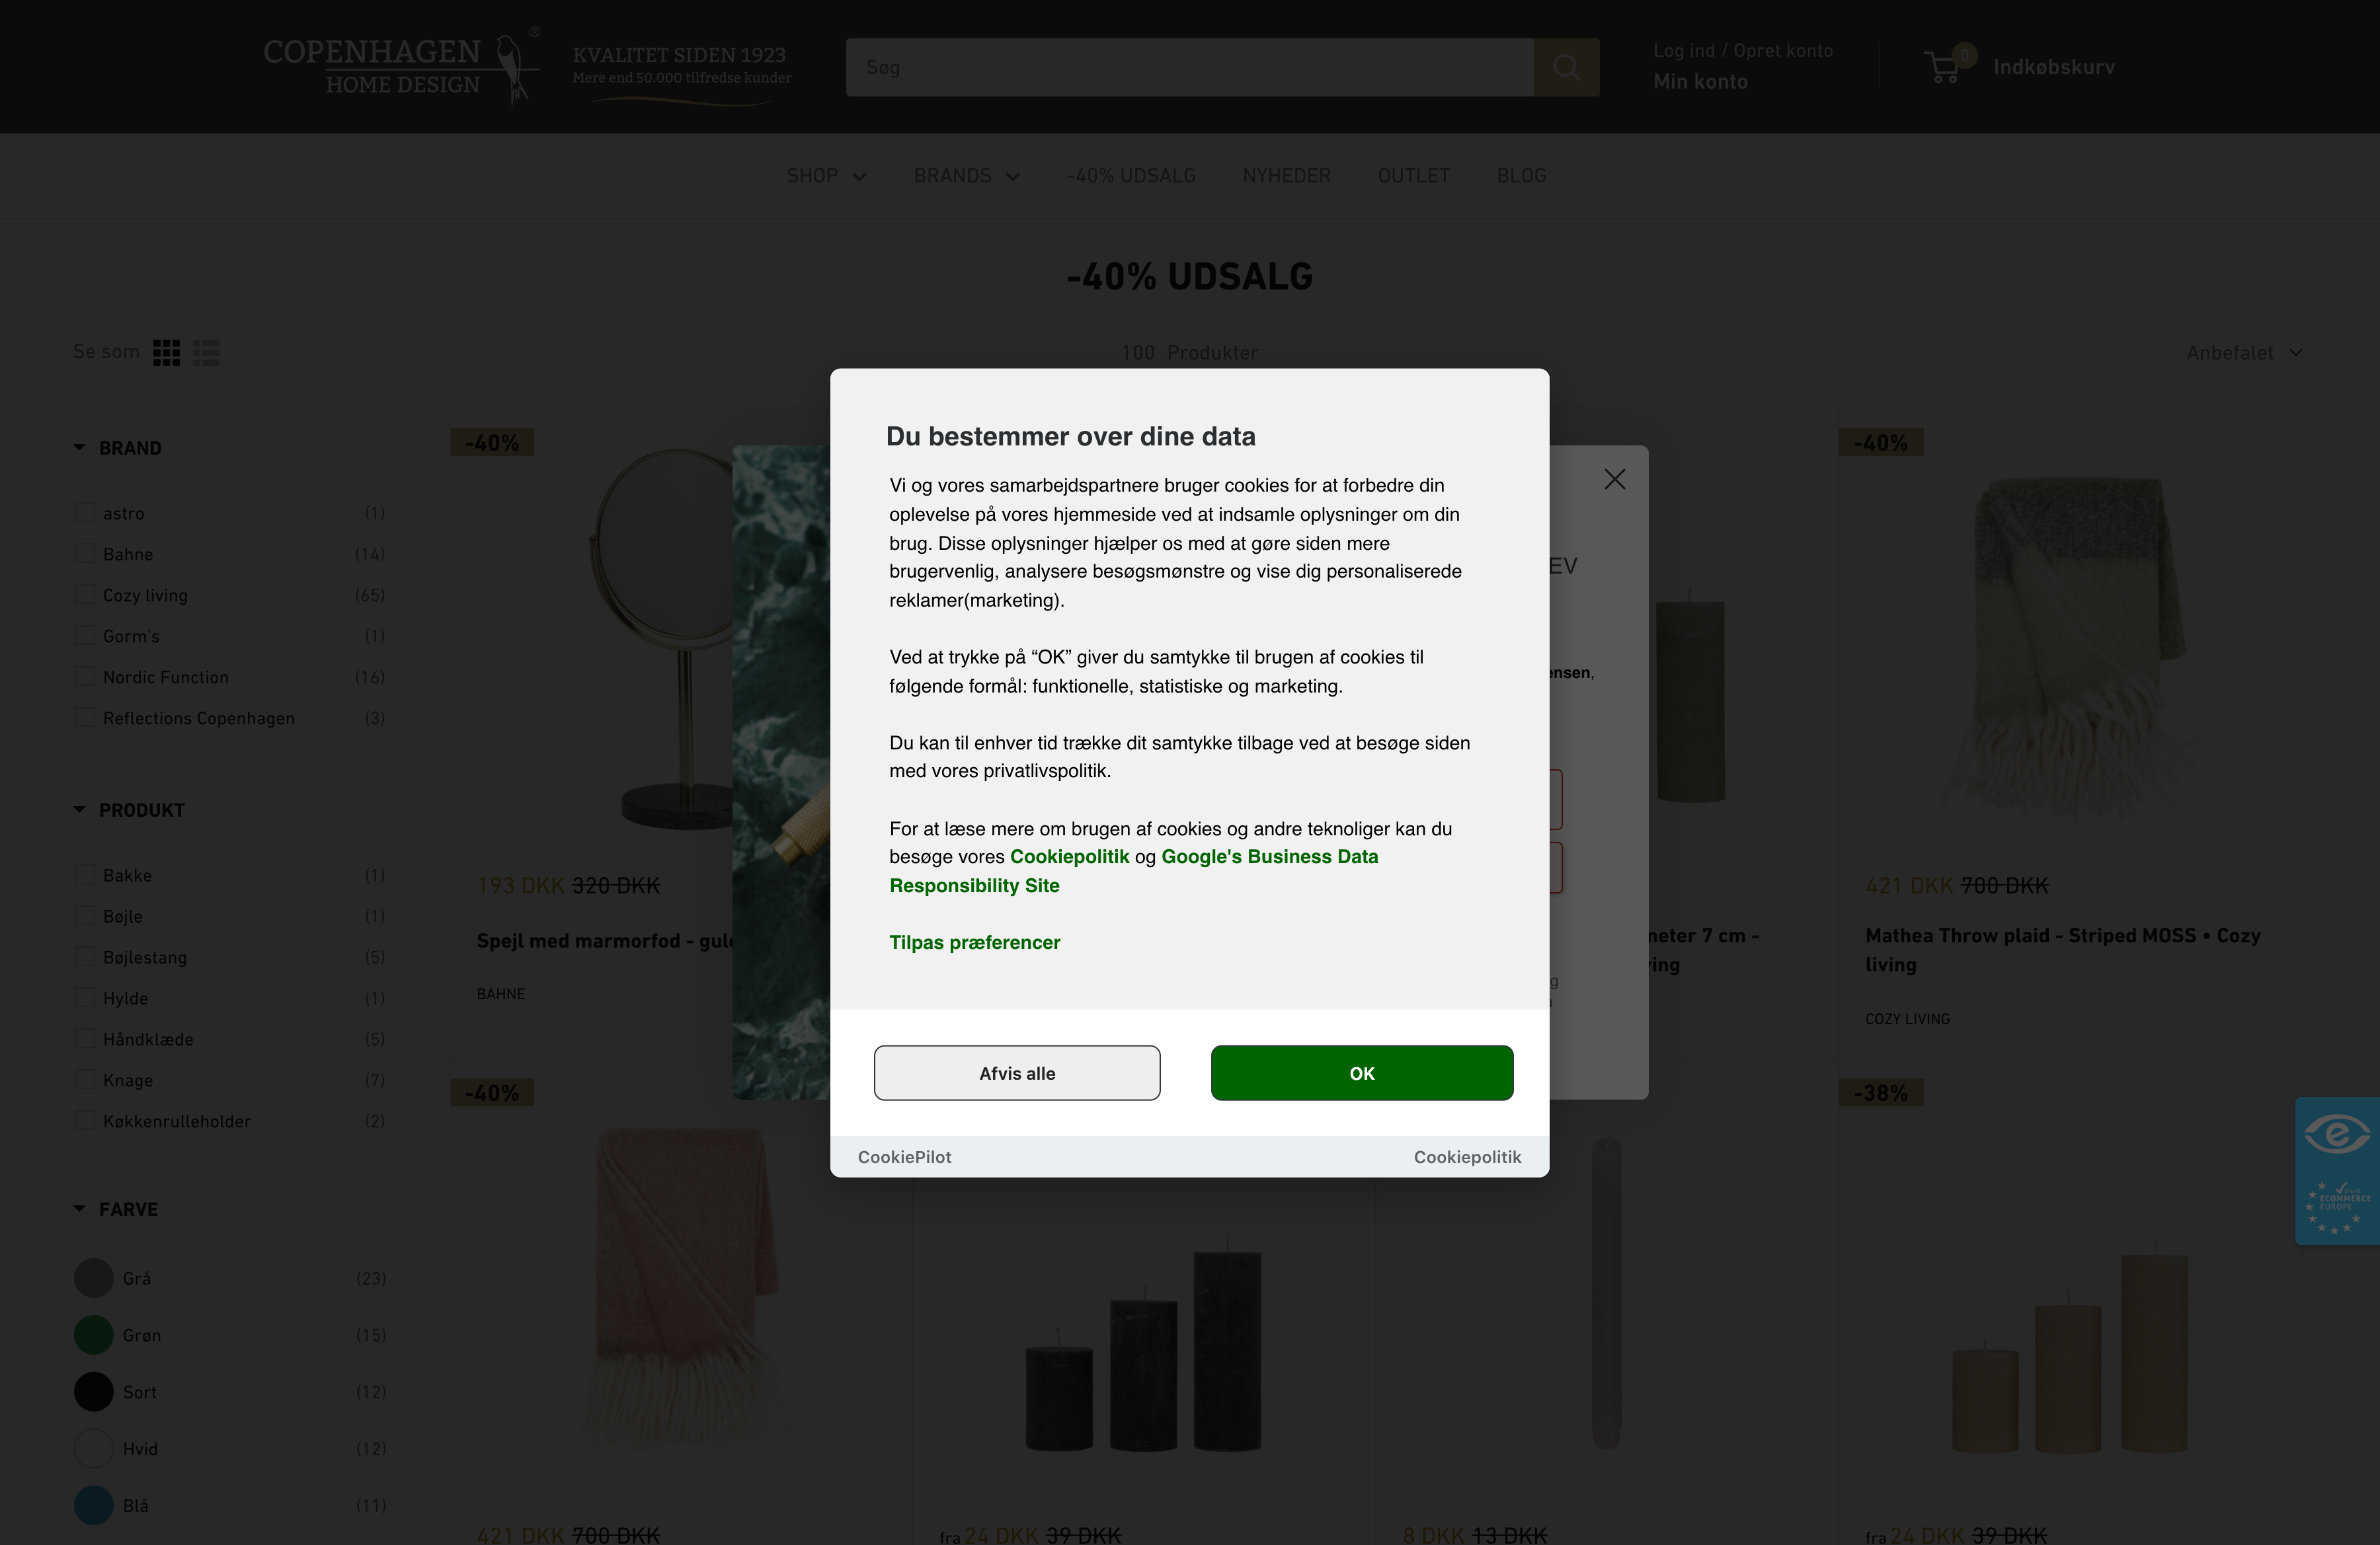This screenshot has height=1545, width=2380.
Task: Click the Søg search input field
Action: (x=1189, y=67)
